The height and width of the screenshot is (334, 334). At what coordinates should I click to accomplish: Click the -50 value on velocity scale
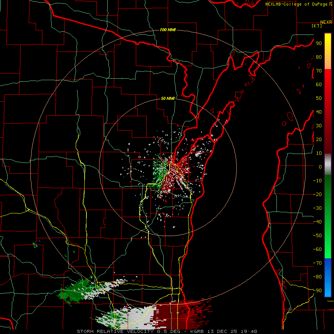click(x=317, y=236)
